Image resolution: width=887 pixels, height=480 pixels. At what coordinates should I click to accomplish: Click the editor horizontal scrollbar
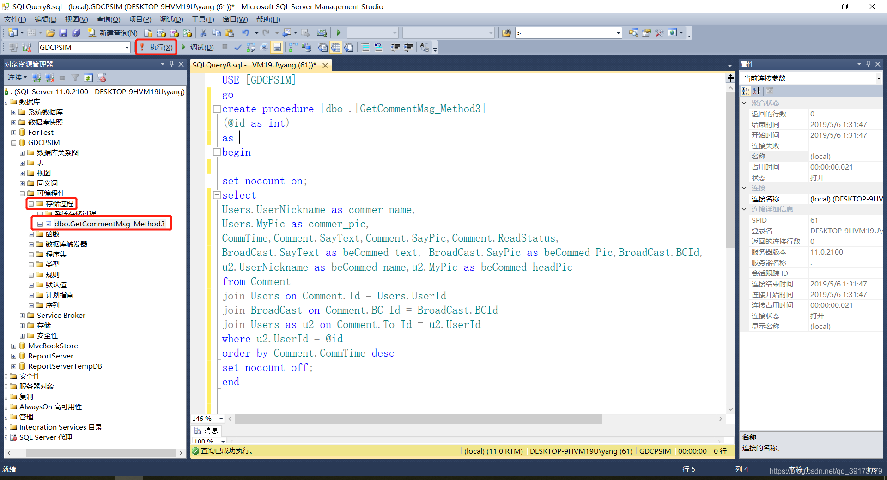[418, 419]
